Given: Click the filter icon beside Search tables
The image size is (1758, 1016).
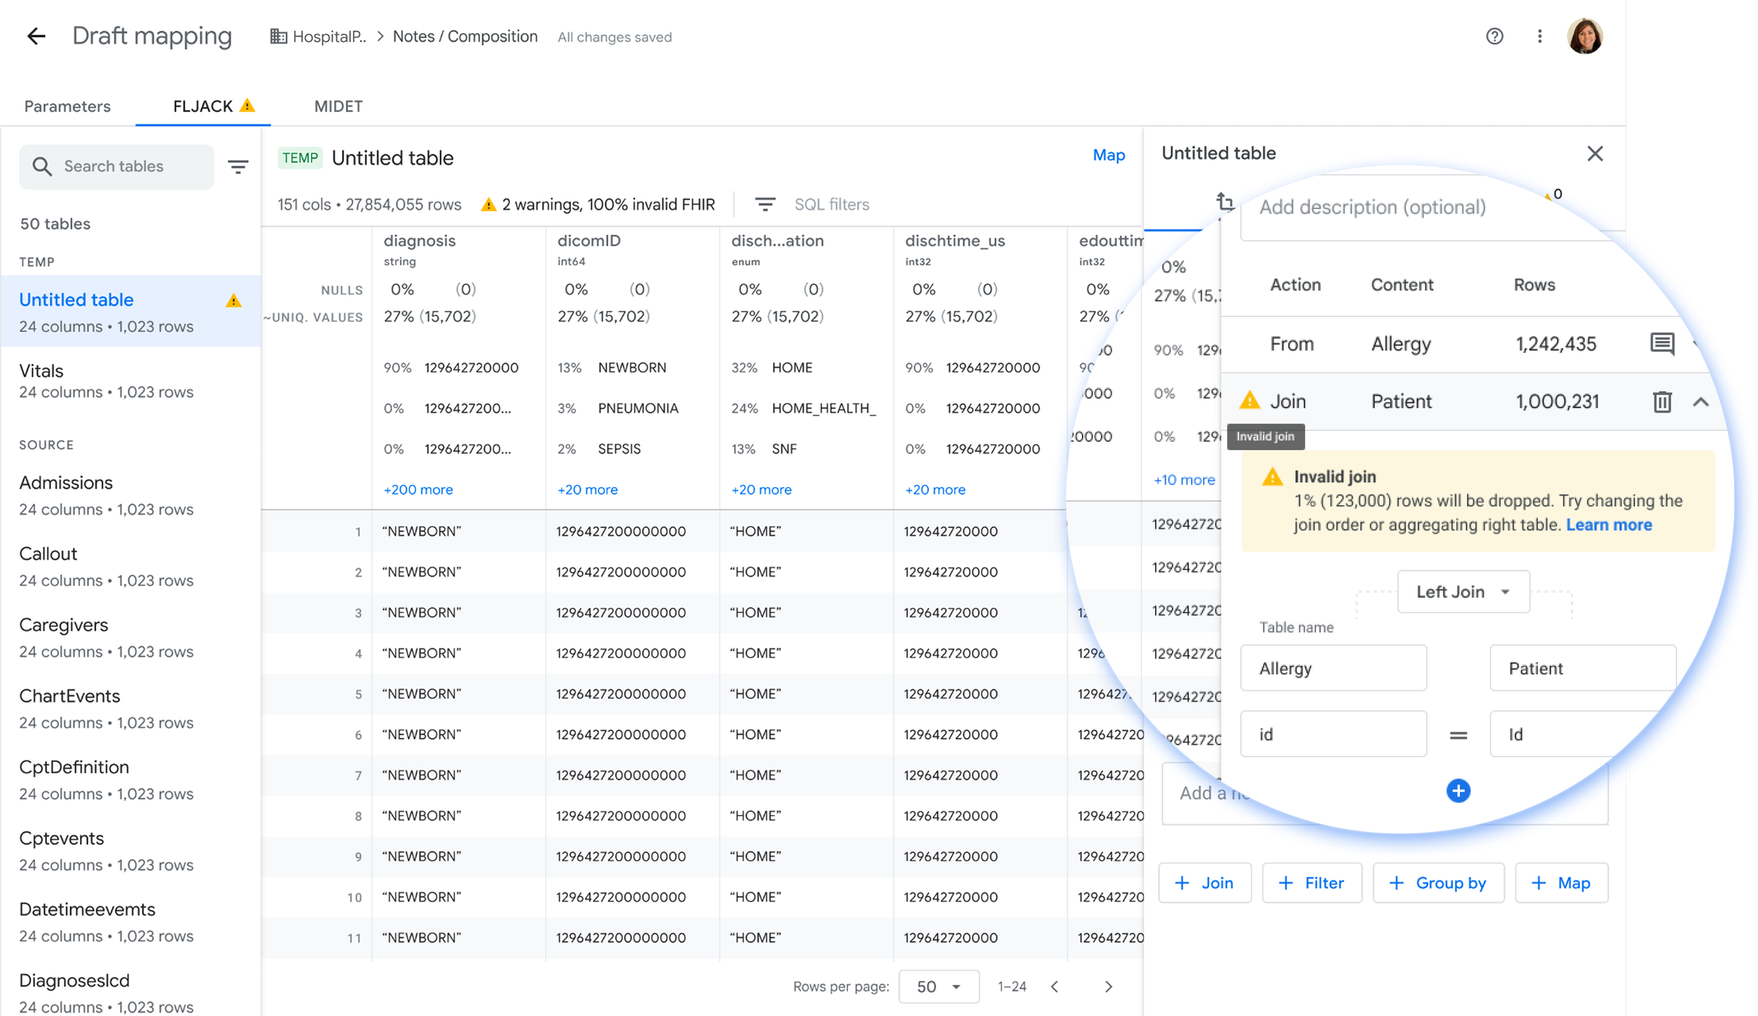Looking at the screenshot, I should 238,167.
